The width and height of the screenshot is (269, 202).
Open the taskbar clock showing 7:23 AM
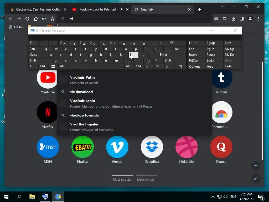(x=246, y=197)
